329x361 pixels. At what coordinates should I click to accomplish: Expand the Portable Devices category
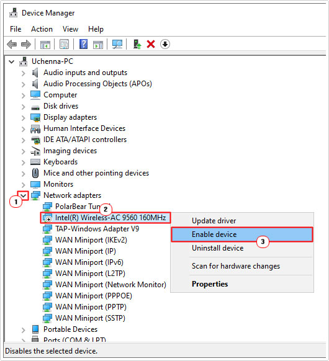click(23, 330)
